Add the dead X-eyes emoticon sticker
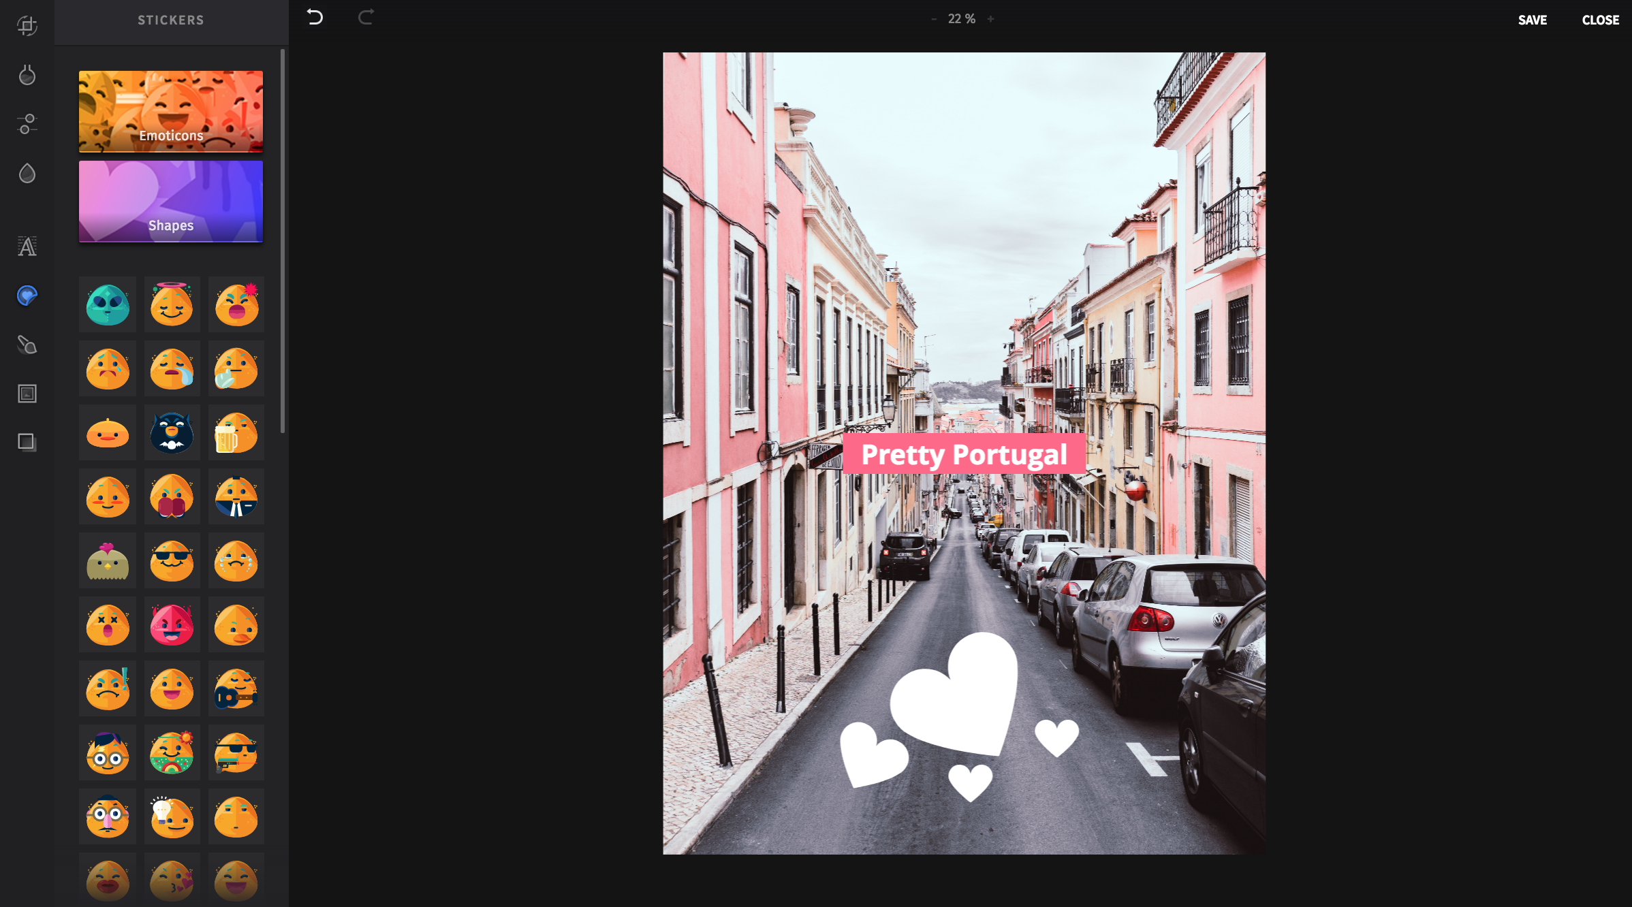The height and width of the screenshot is (907, 1632). click(108, 624)
